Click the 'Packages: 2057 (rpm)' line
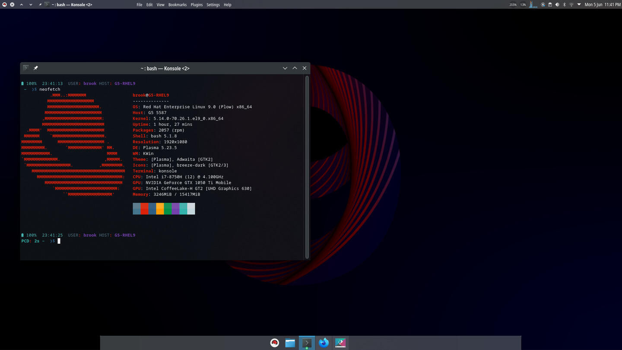 pyautogui.click(x=159, y=130)
